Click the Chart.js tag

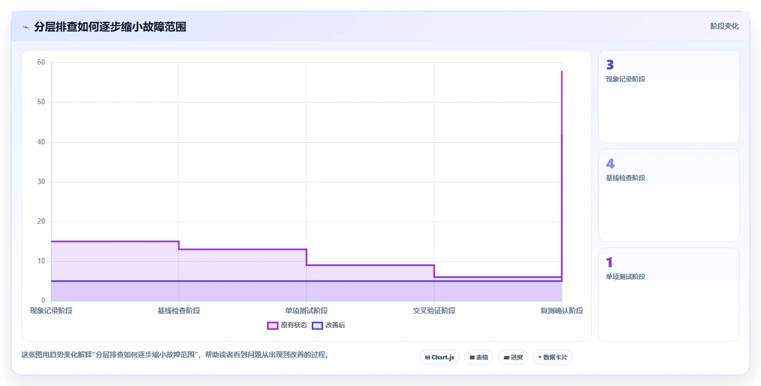pyautogui.click(x=440, y=357)
